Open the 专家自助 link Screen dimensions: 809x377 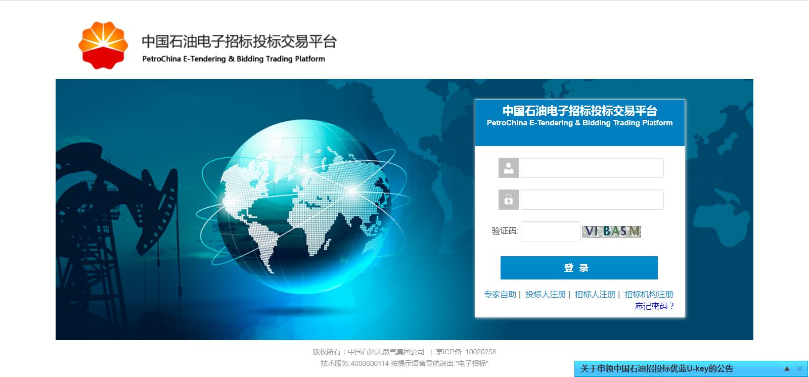pos(500,294)
